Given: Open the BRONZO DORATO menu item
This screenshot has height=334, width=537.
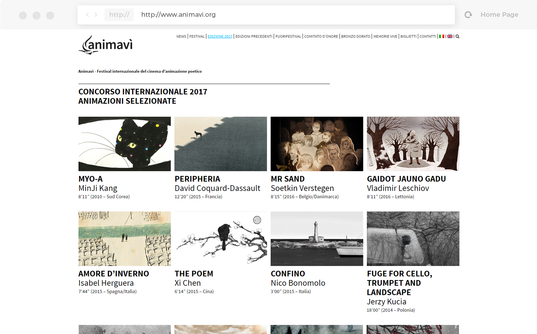Looking at the screenshot, I should 356,36.
